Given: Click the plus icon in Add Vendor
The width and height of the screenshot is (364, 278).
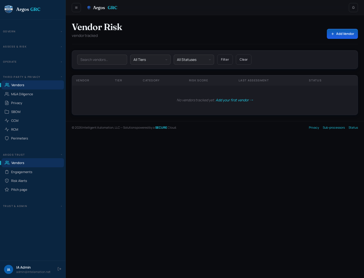Looking at the screenshot, I should (x=333, y=34).
